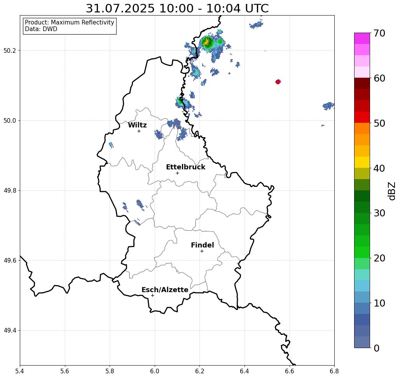The width and height of the screenshot is (400, 378).
Task: Click the latitude tick label '49.4'
Action: 10,331
